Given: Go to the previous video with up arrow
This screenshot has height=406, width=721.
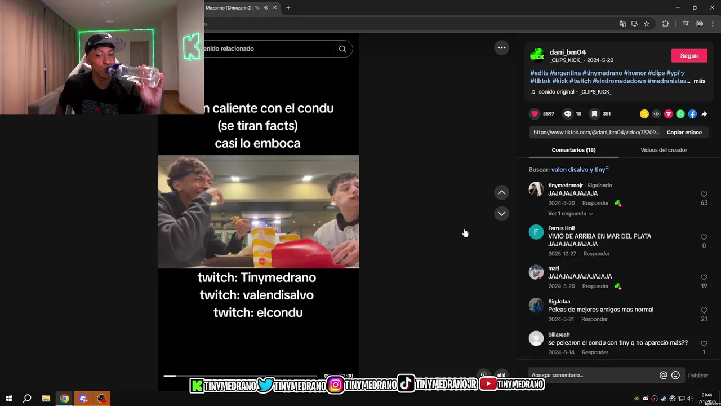Looking at the screenshot, I should 501,192.
